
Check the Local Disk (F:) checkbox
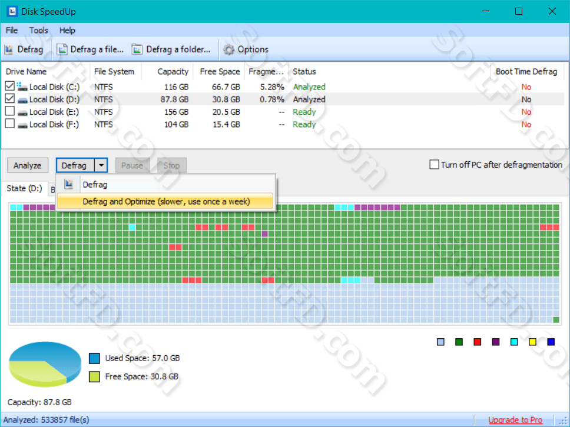(10, 124)
